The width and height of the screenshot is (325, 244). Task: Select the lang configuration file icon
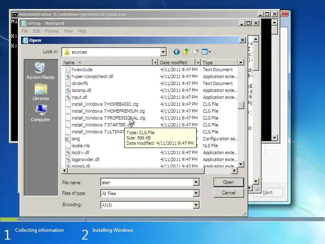[x=68, y=139]
